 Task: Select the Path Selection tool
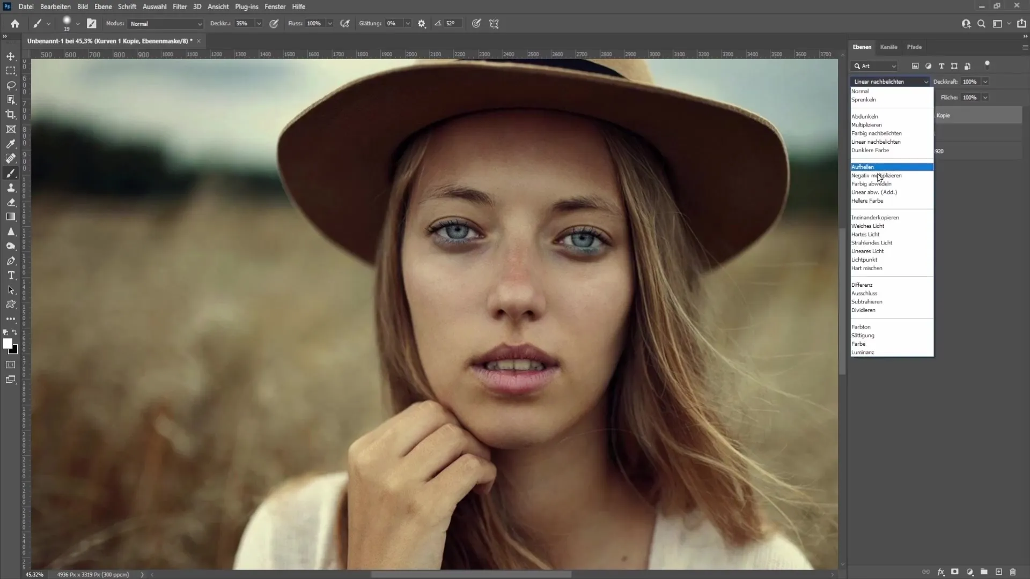(x=11, y=290)
